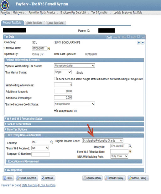Open Local Tax Data link at page bottom
The image size is (161, 194).
click(47, 185)
